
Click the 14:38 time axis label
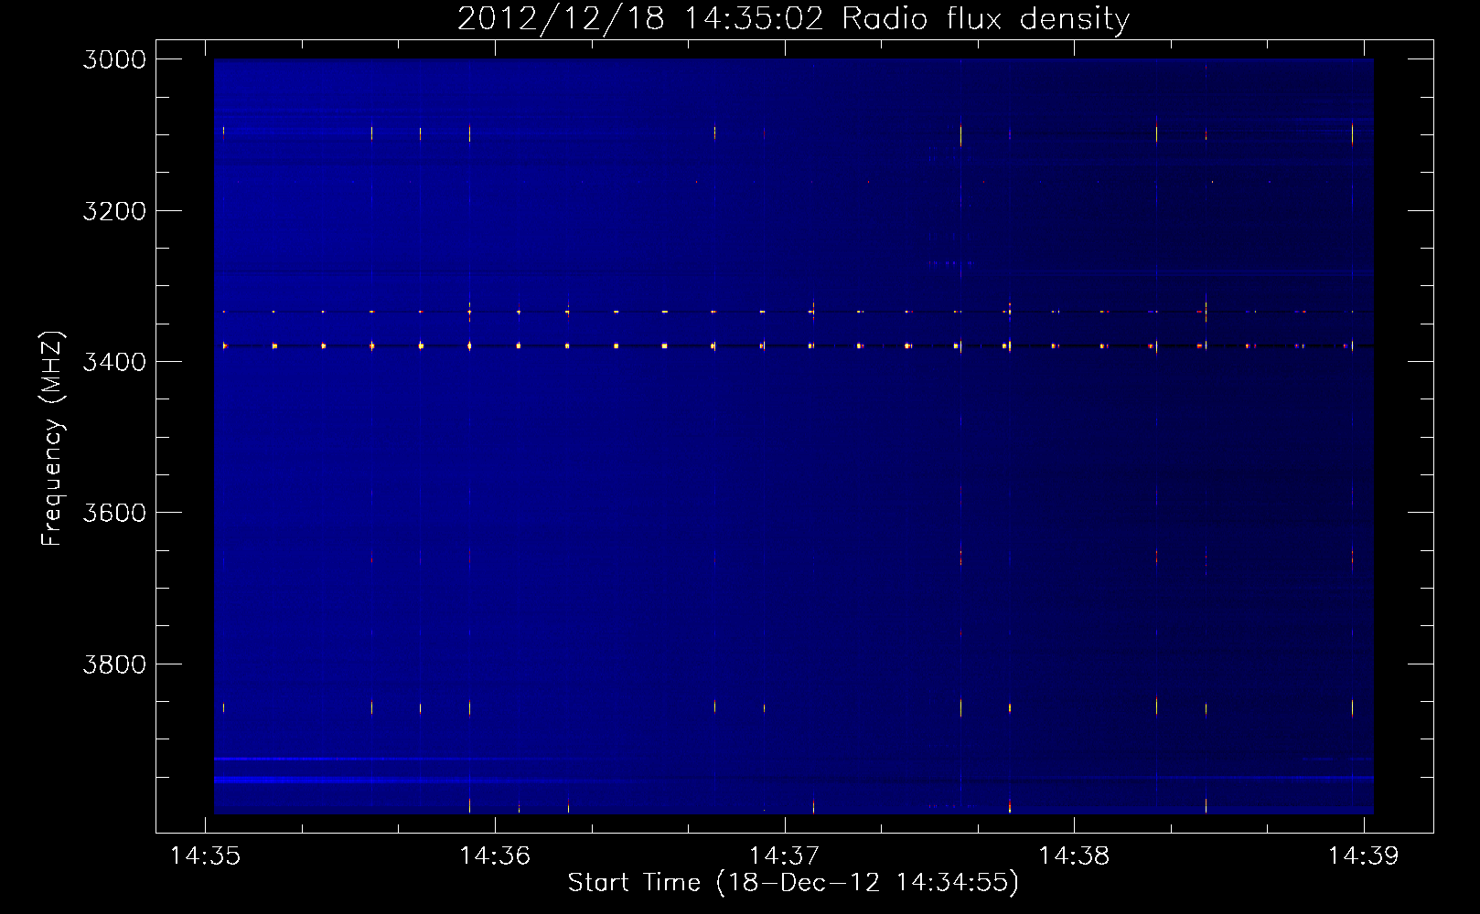coord(1074,856)
